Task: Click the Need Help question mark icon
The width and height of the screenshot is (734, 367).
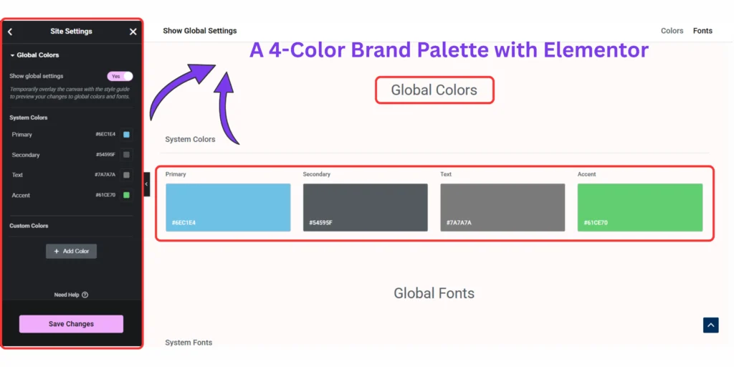Action: click(85, 295)
